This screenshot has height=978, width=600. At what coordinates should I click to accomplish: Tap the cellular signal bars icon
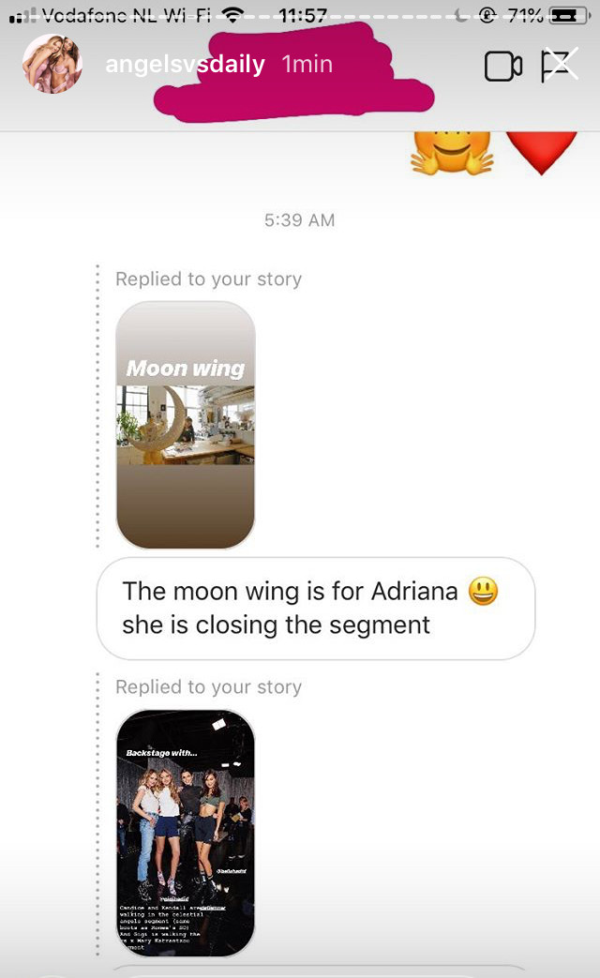coord(22,16)
